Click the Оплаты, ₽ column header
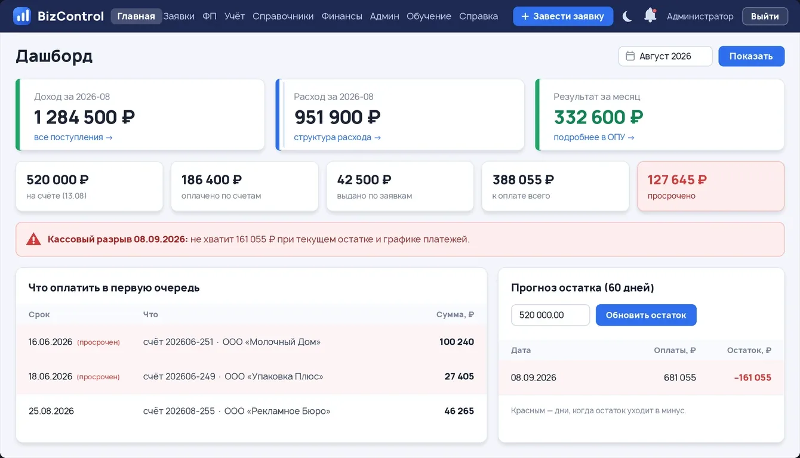The width and height of the screenshot is (800, 458). (x=675, y=350)
